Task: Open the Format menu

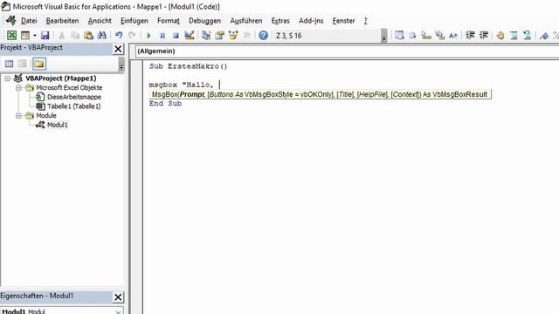Action: click(169, 21)
